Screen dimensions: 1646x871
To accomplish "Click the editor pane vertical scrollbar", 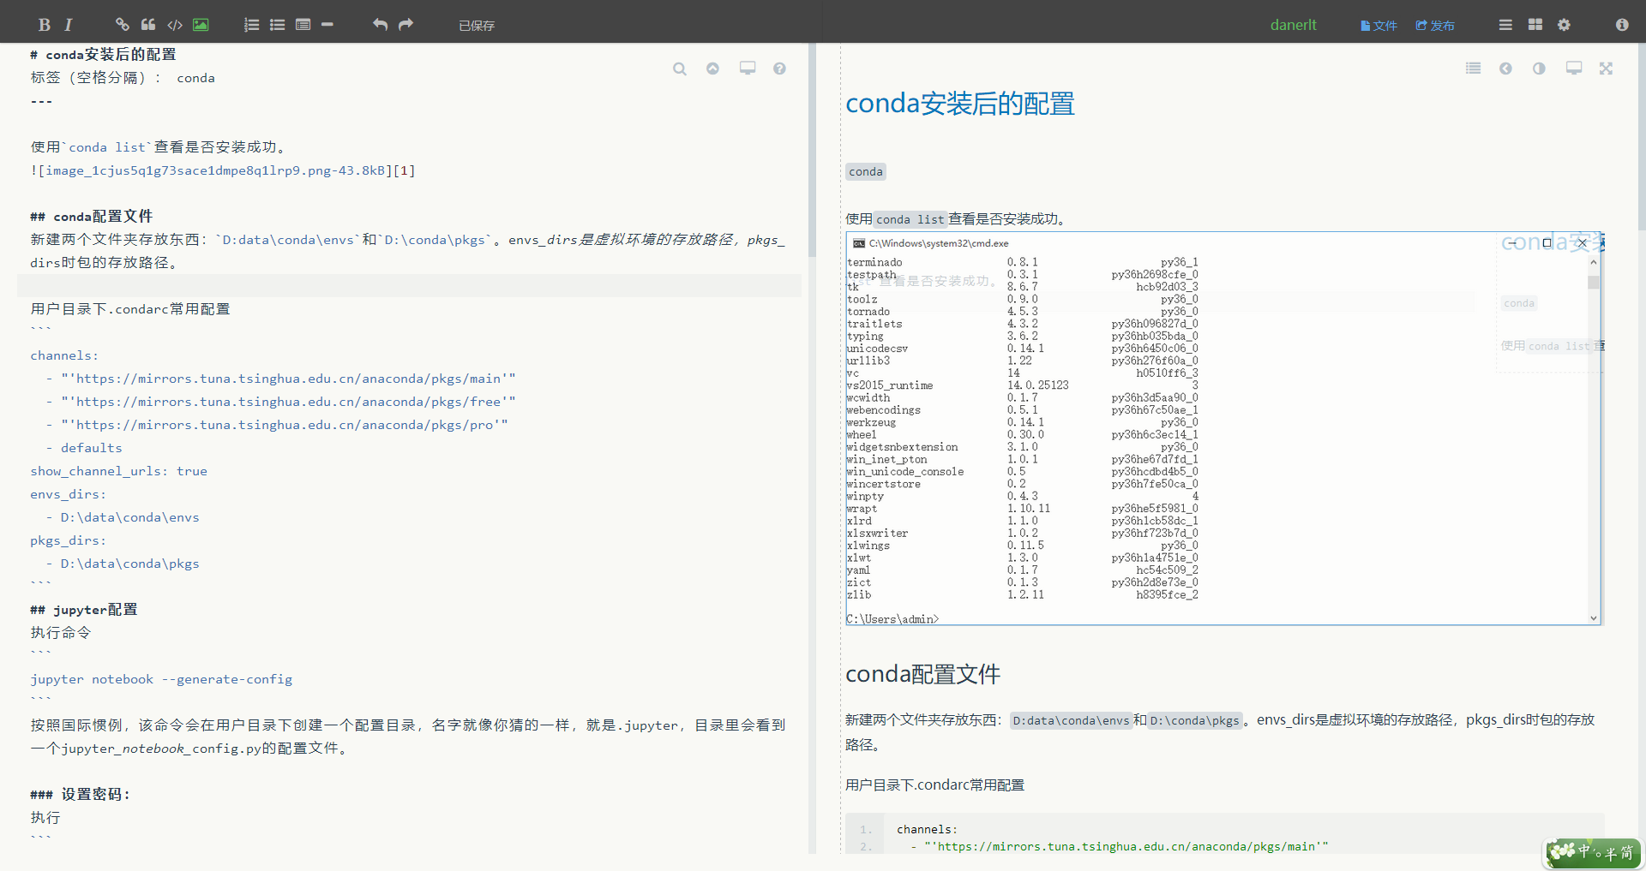I will tap(812, 150).
